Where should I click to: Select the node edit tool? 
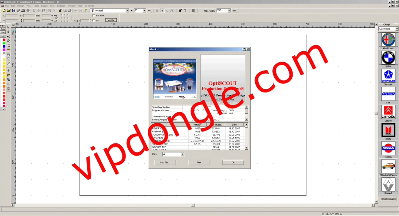click(9, 32)
